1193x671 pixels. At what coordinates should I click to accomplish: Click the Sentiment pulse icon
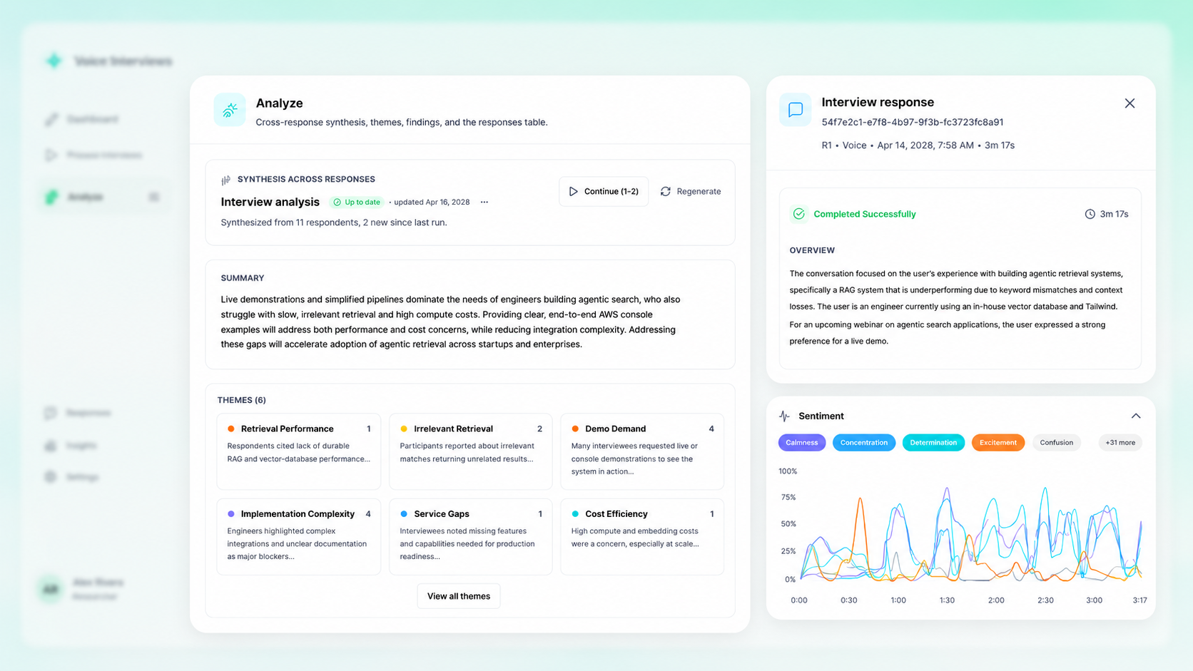(785, 416)
